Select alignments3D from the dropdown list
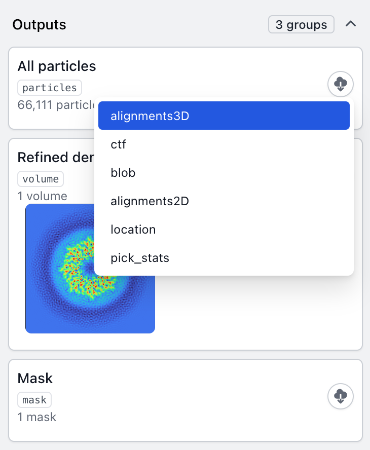The image size is (370, 450). click(224, 116)
